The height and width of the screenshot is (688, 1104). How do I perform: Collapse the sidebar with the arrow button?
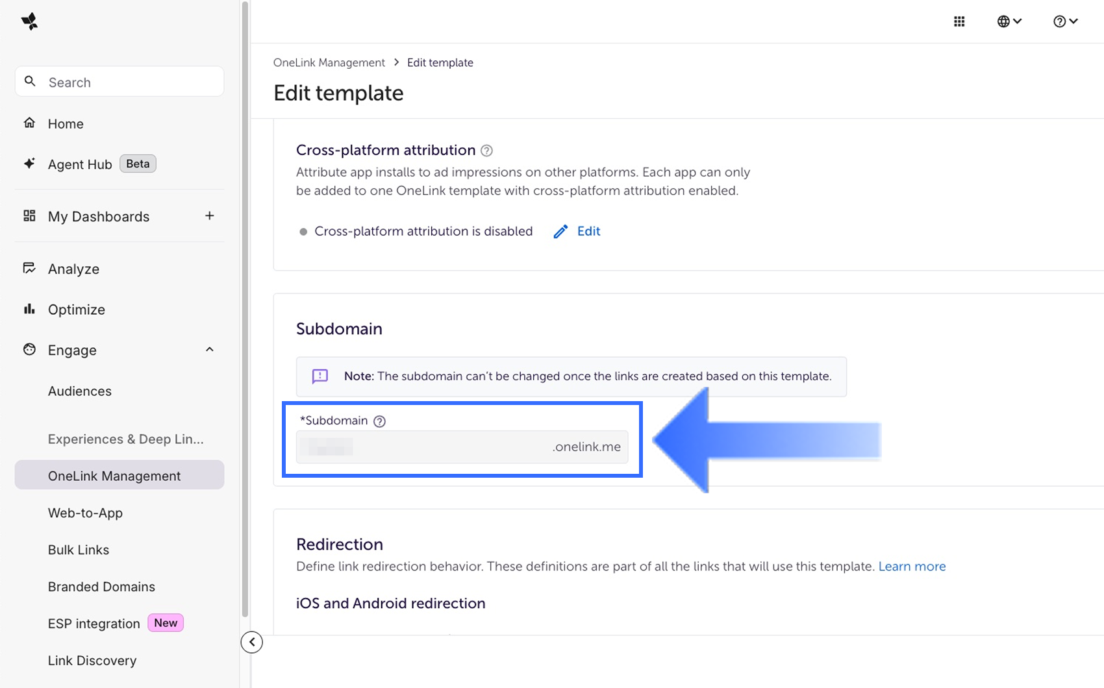(251, 642)
